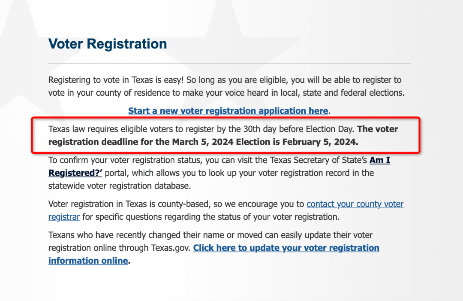
Task: Click the 'Registering to vote in Texas is easy!' text
Action: tap(117, 80)
